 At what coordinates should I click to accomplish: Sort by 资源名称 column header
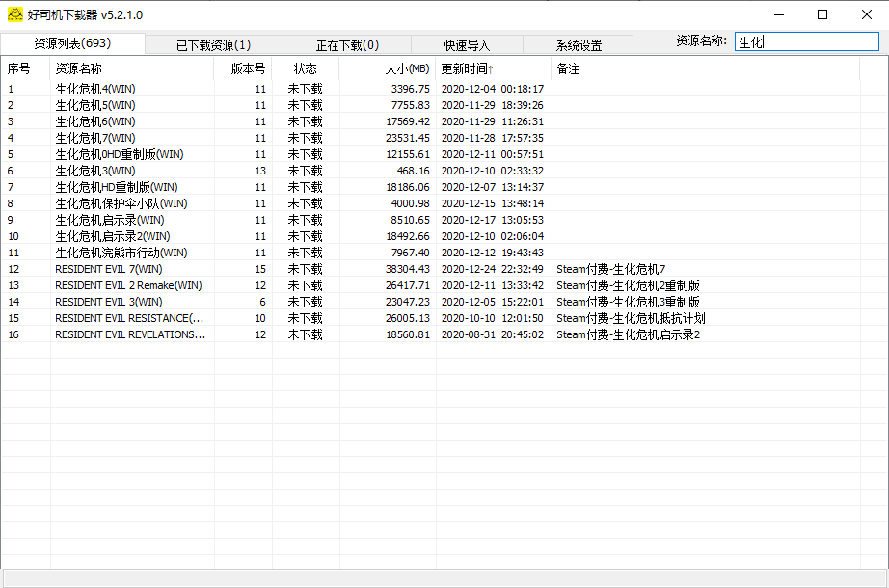tap(131, 68)
